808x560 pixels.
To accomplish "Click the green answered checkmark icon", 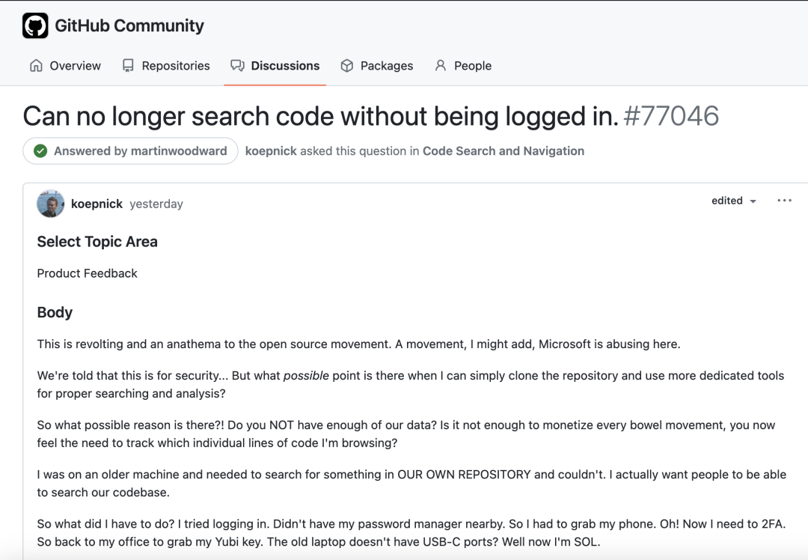I will point(40,151).
